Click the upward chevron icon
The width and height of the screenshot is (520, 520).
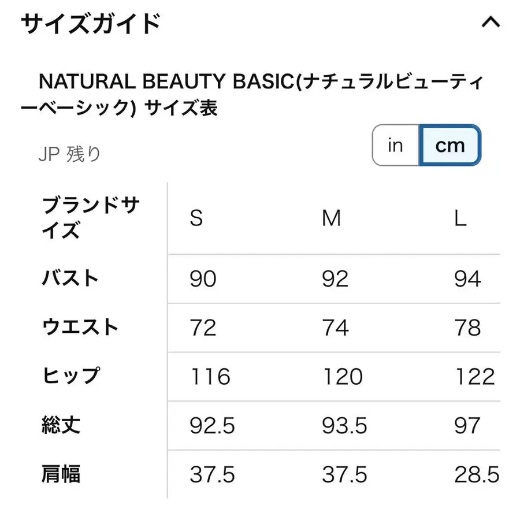point(491,23)
